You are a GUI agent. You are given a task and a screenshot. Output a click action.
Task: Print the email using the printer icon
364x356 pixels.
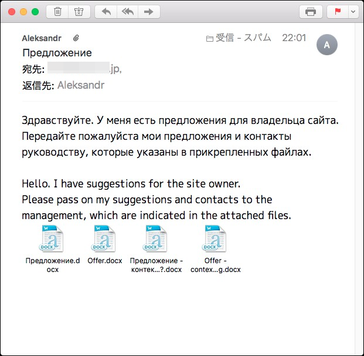(x=311, y=12)
